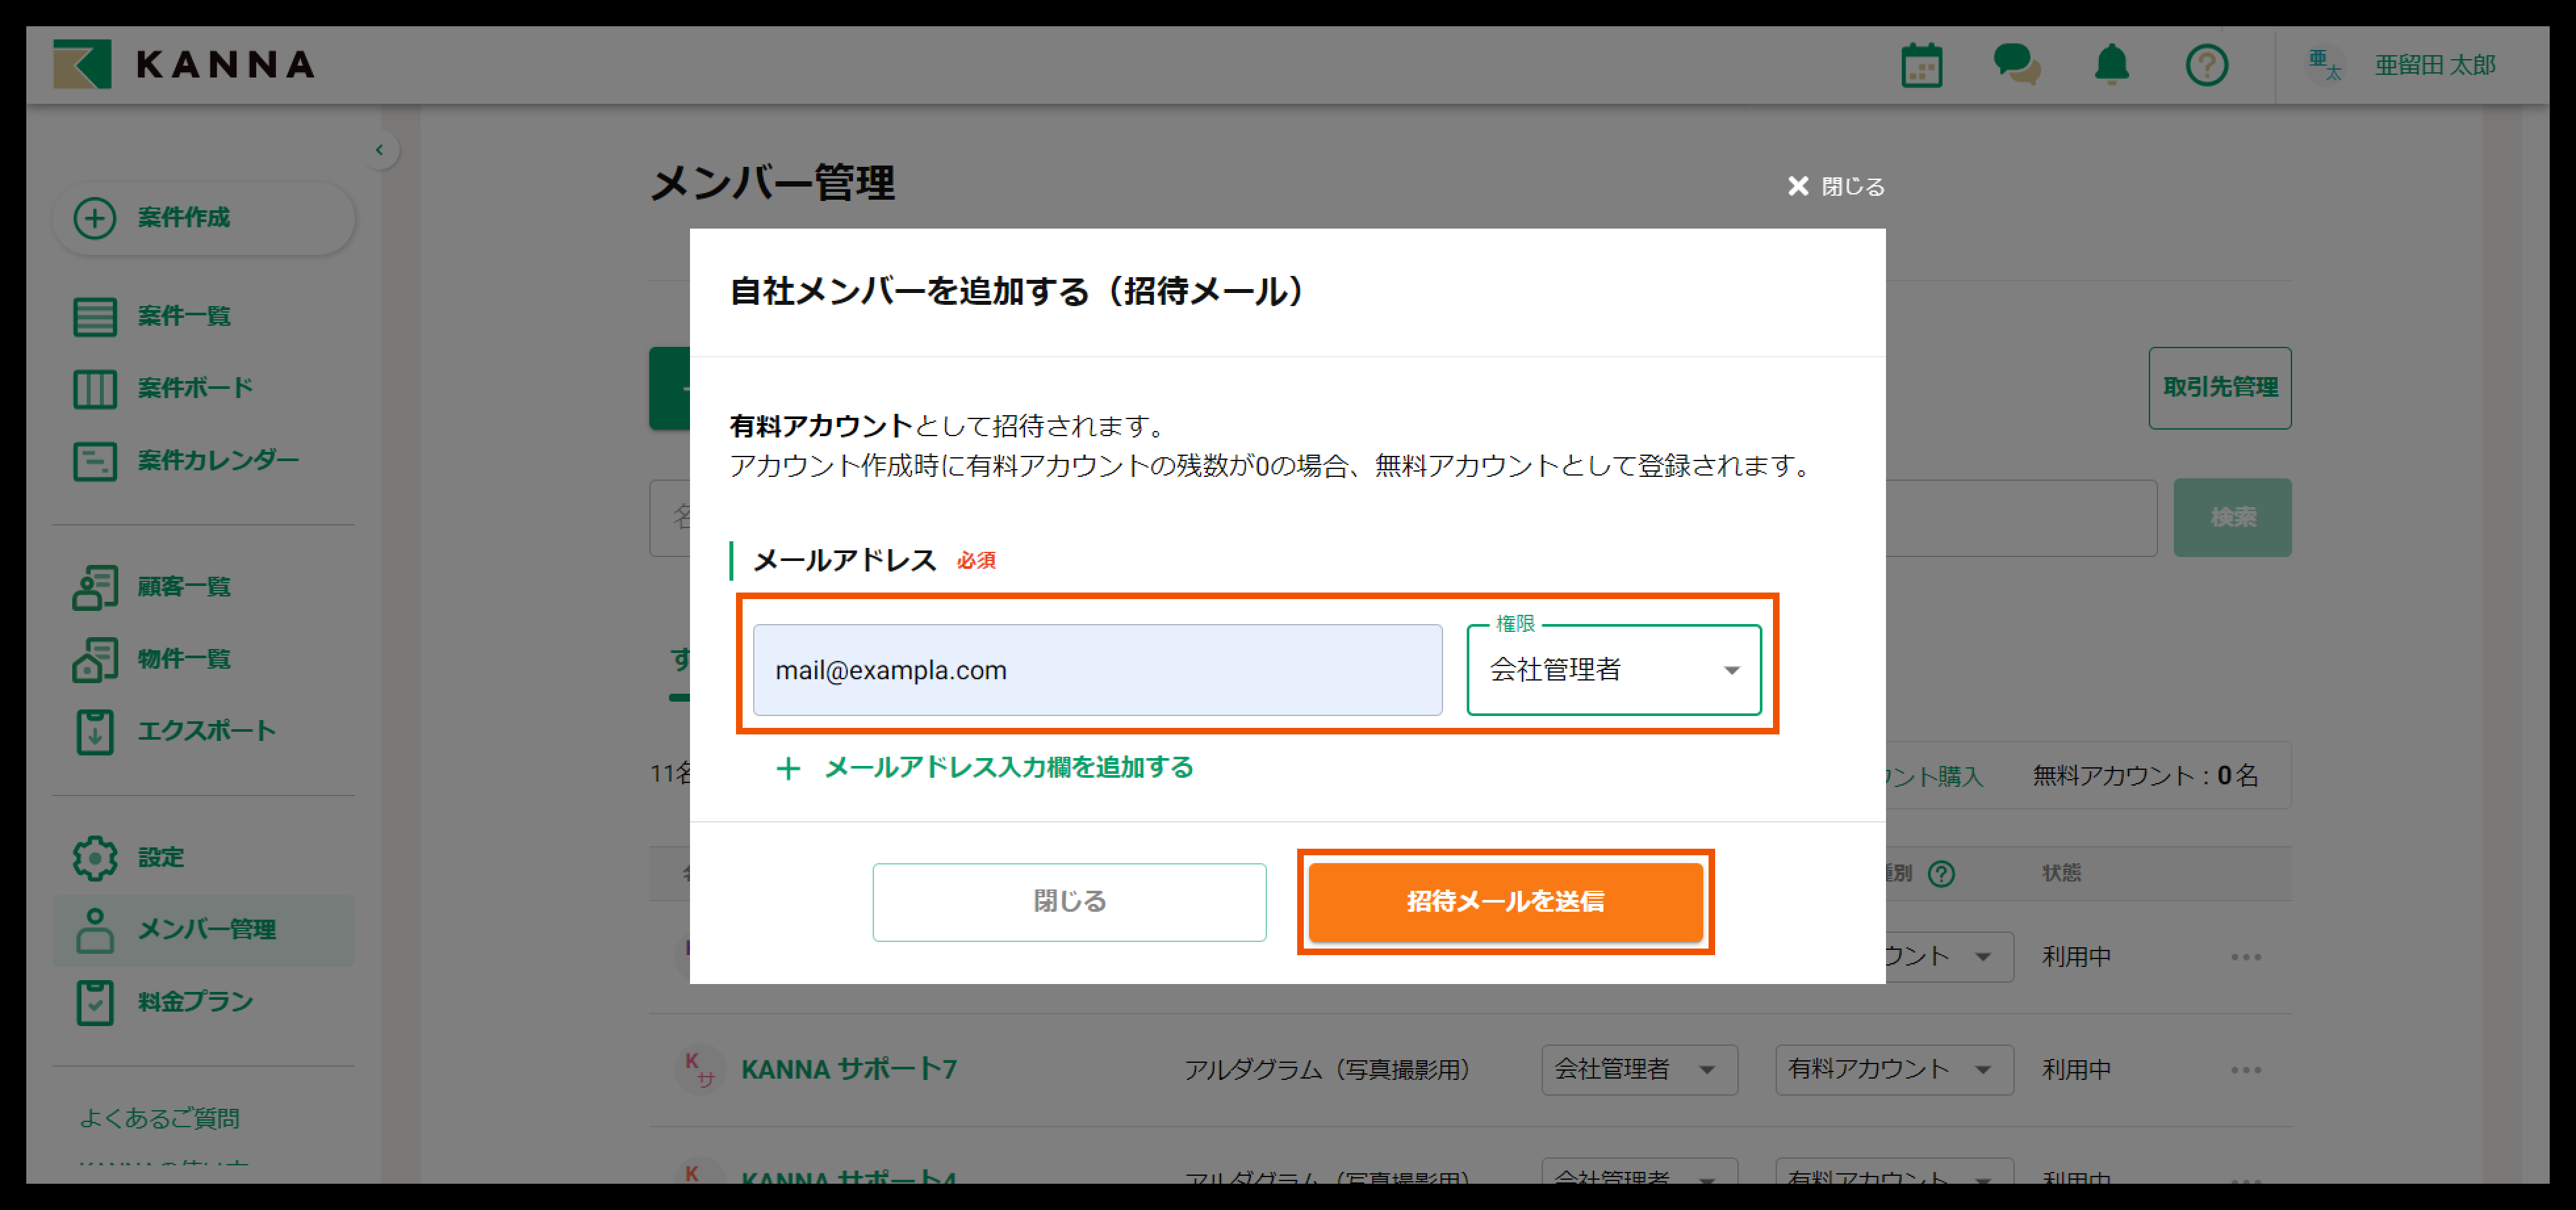2576x1210 pixels.
Task: Click the email address input field
Action: coord(1097,670)
